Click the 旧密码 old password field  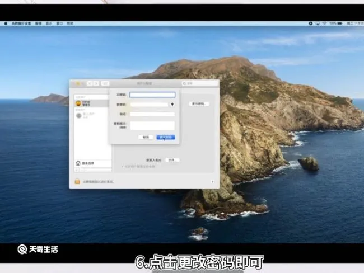(x=152, y=95)
